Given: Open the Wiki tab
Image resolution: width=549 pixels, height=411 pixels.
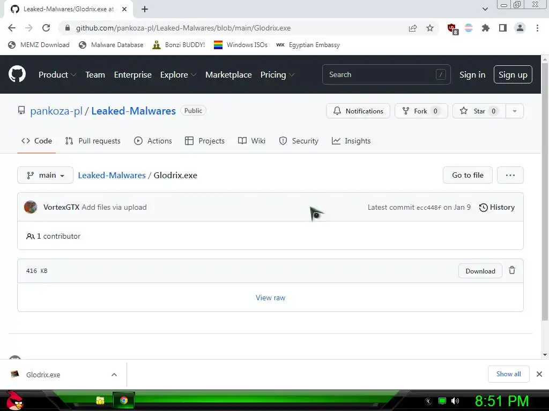Looking at the screenshot, I should (251, 141).
